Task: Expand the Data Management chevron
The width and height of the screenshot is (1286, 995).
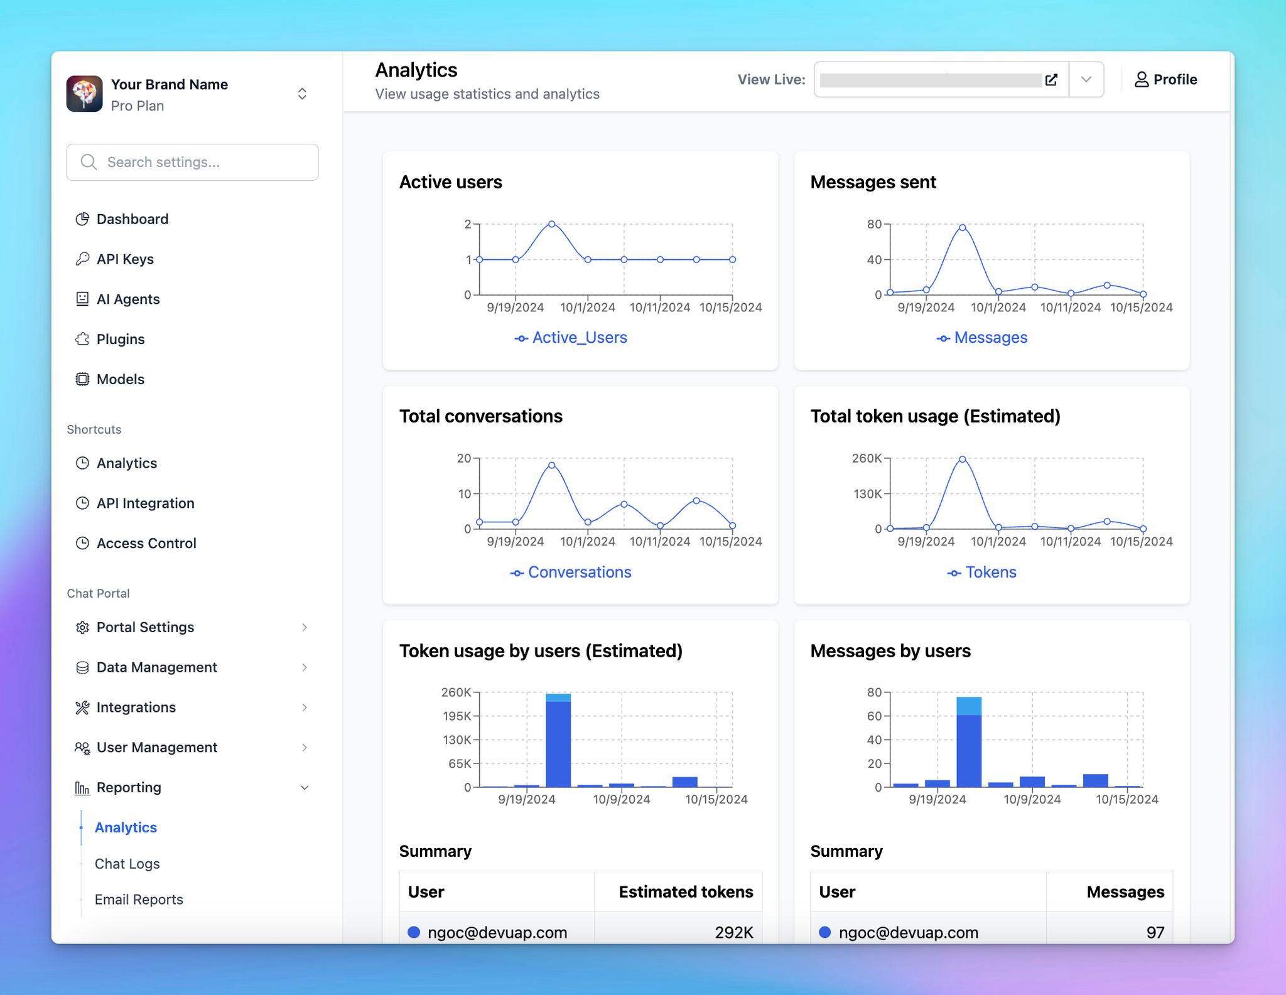Action: tap(305, 668)
